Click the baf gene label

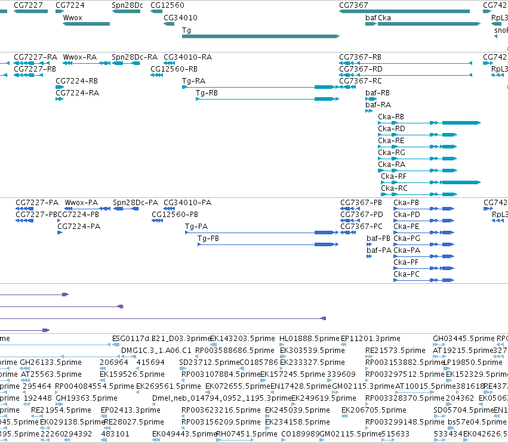point(371,17)
